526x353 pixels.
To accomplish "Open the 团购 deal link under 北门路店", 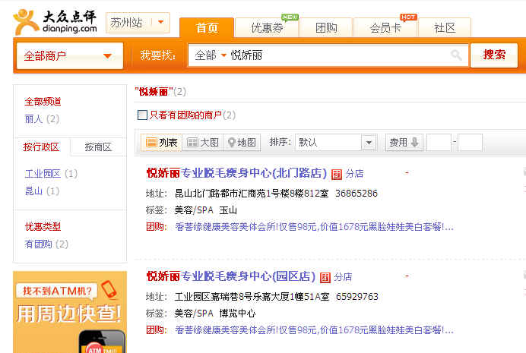I will pos(315,227).
